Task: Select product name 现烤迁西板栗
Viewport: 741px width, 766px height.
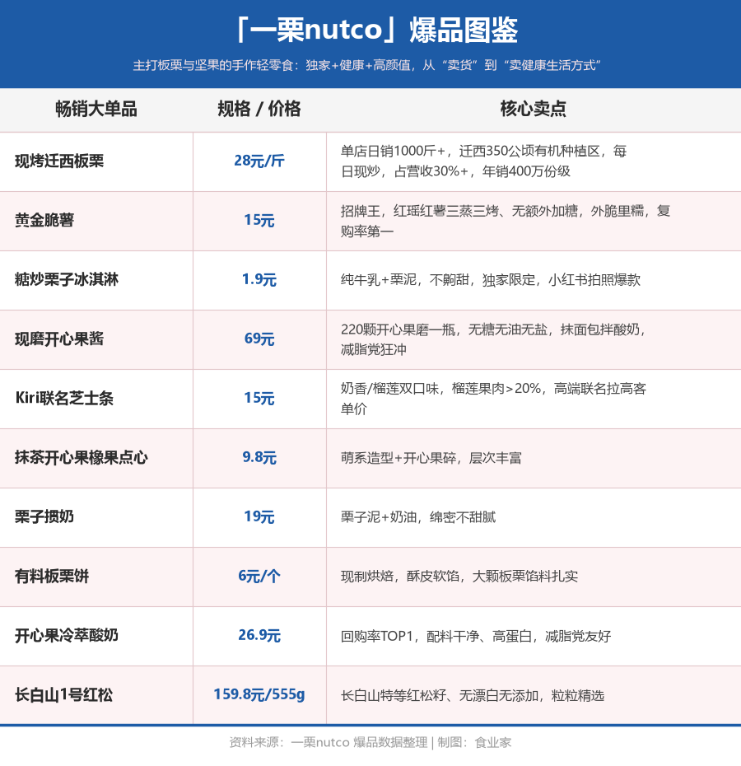Action: (x=59, y=161)
